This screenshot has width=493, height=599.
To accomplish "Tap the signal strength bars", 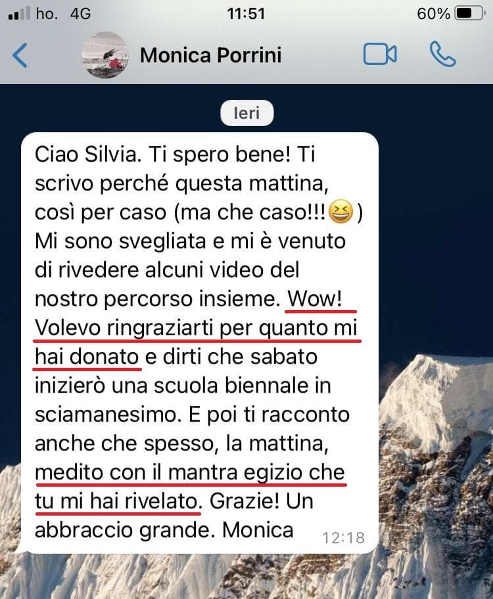I will [19, 13].
